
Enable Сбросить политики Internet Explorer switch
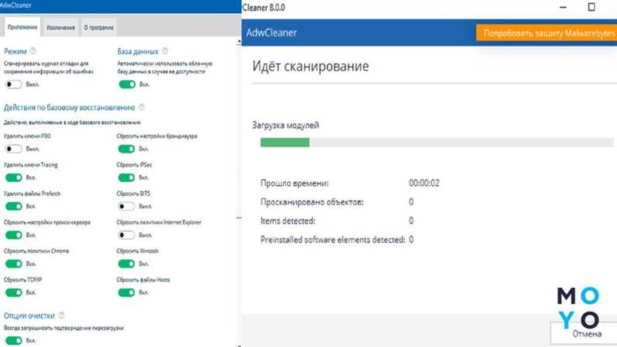(x=126, y=235)
